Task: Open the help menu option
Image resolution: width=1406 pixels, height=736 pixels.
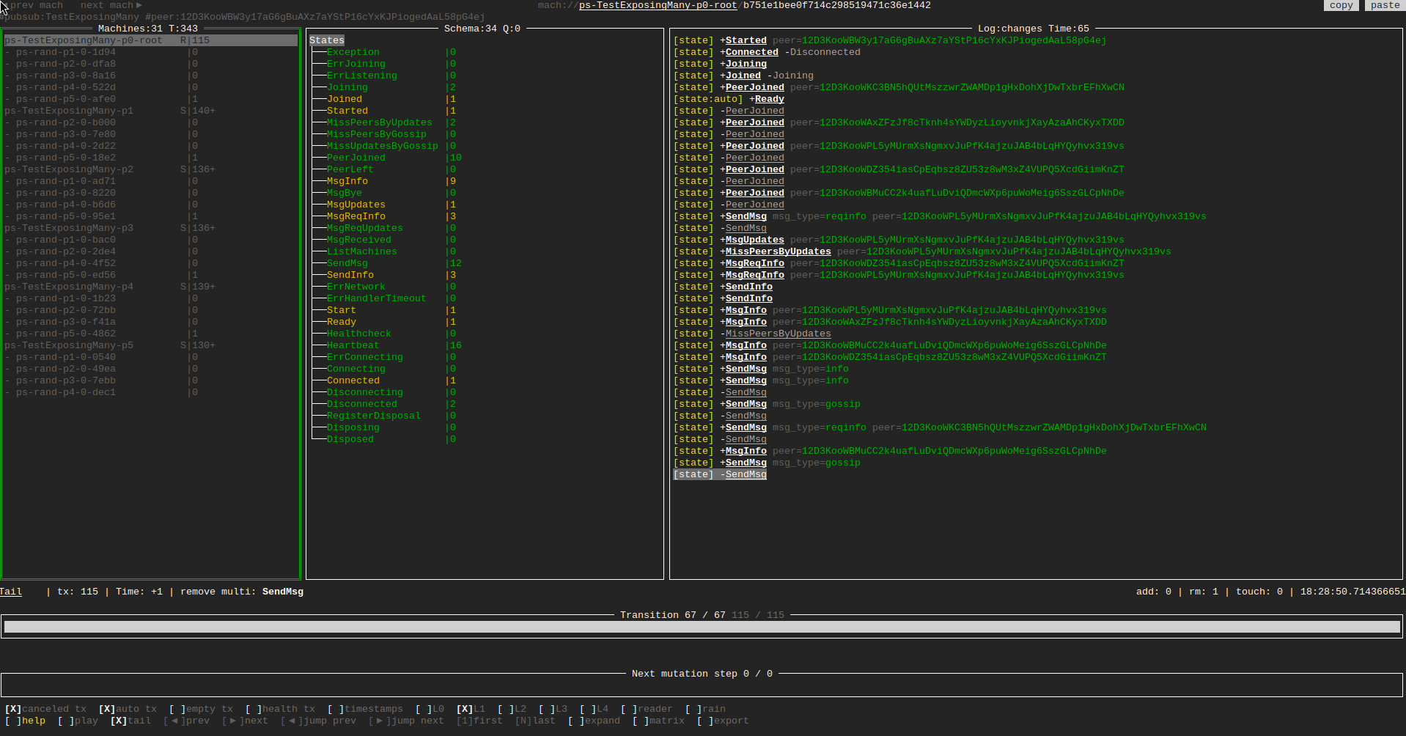Action: click(x=26, y=721)
